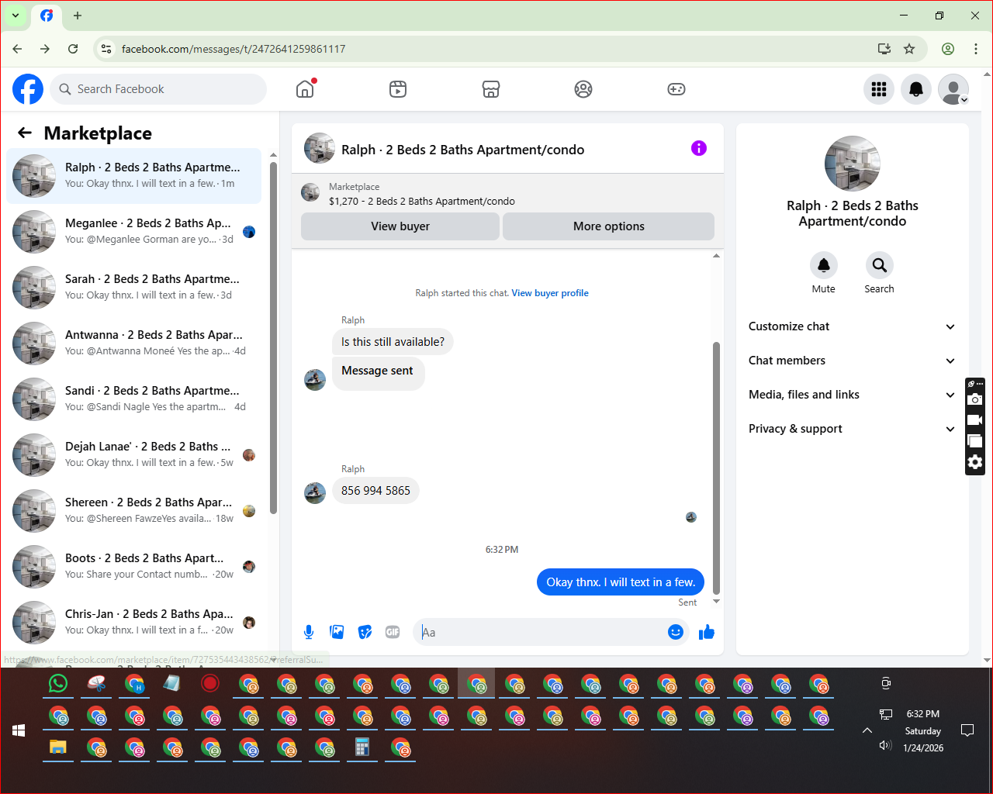The image size is (993, 794).
Task: Click the 'Is this still available?' message
Action: tap(393, 342)
